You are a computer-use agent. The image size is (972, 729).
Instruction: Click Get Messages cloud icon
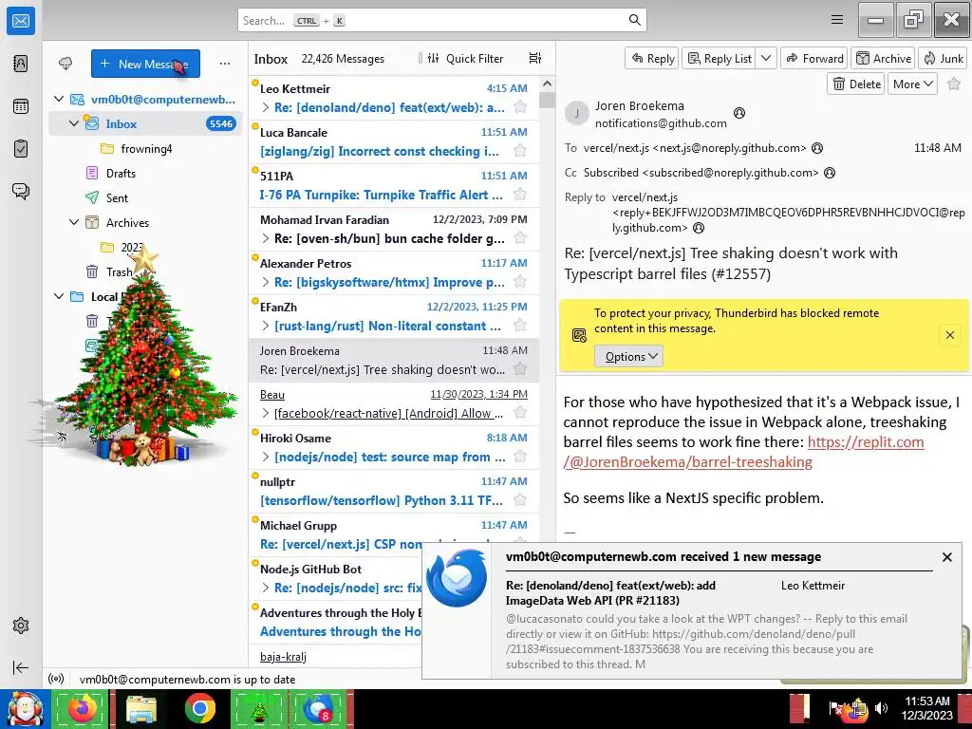click(x=65, y=64)
